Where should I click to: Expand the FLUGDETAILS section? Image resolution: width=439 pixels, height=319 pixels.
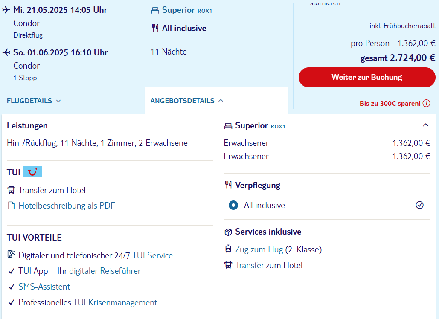pos(34,101)
